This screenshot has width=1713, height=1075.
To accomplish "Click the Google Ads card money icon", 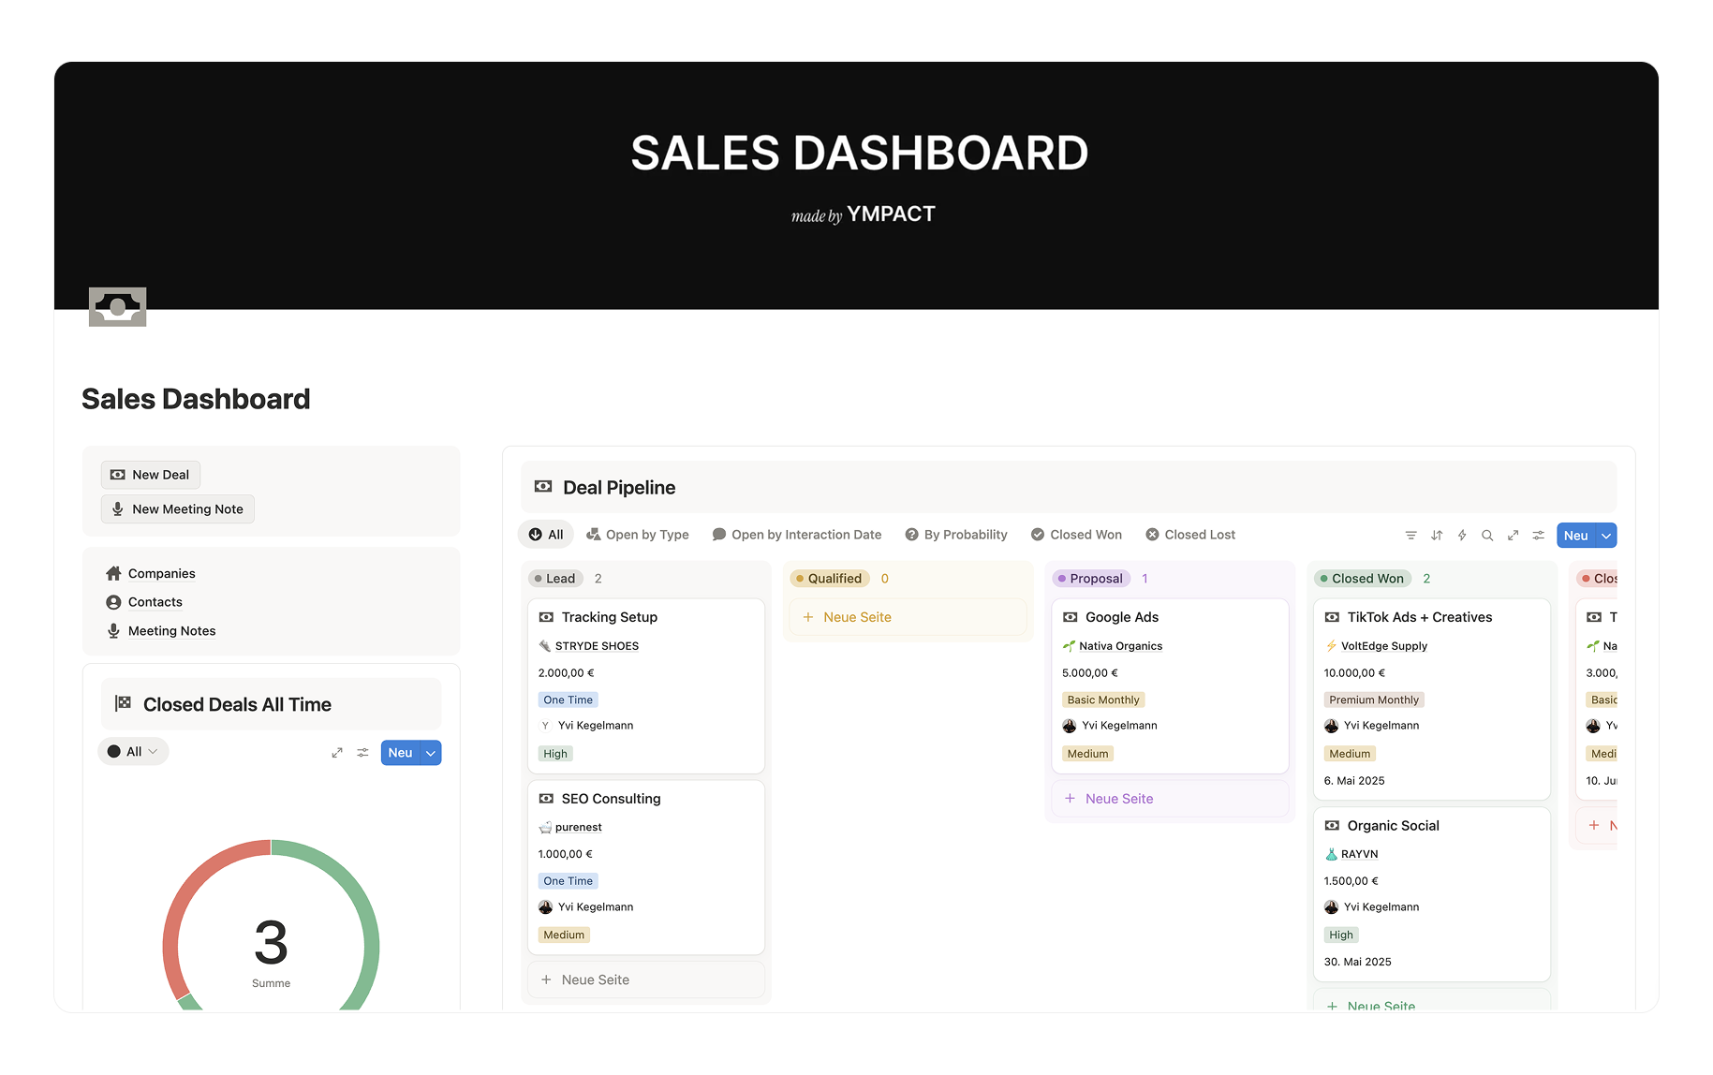I will pyautogui.click(x=1070, y=617).
